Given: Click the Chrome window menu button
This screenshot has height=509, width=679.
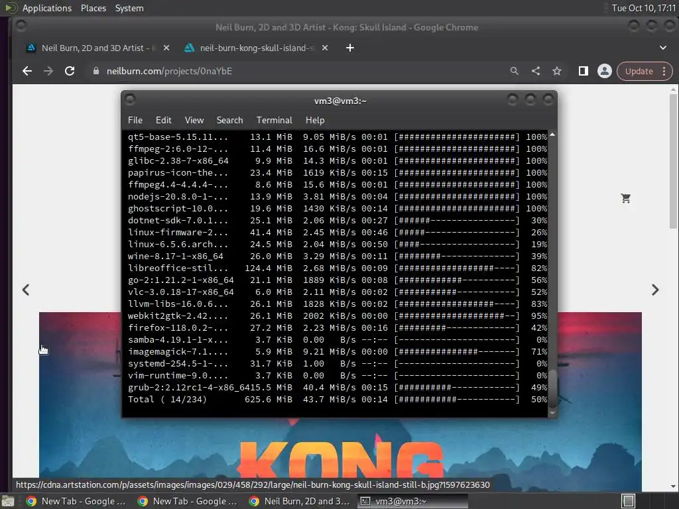Looking at the screenshot, I should point(21,27).
